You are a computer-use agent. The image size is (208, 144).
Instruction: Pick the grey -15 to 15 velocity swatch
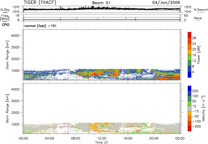click(x=190, y=108)
